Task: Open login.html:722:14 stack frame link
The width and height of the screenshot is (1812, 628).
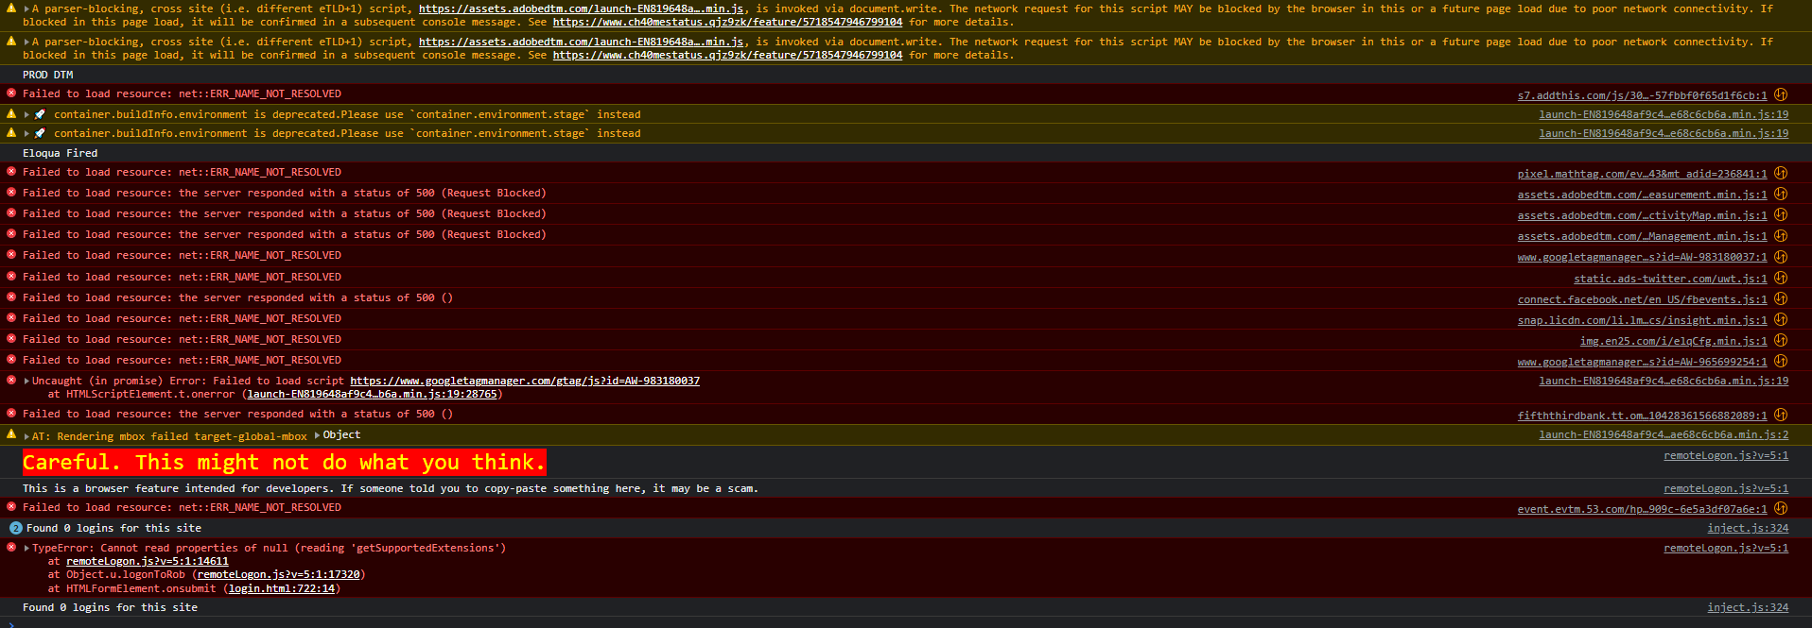Action: [x=282, y=588]
